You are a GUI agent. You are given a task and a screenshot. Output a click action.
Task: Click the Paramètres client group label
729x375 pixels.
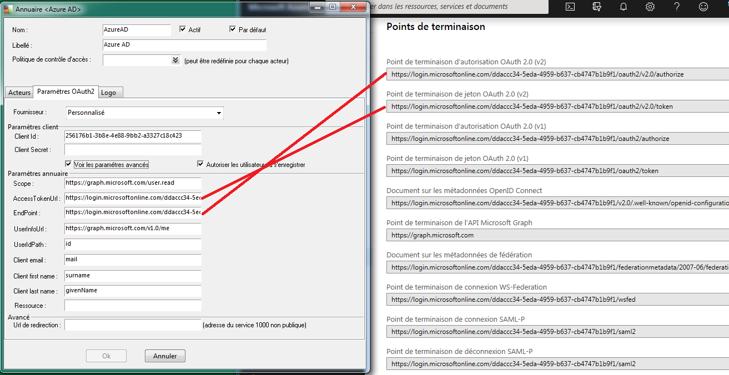pos(33,127)
